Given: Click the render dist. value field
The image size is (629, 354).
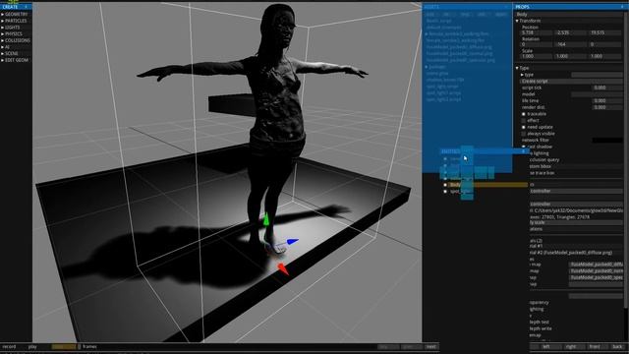Looking at the screenshot, I should 607,107.
